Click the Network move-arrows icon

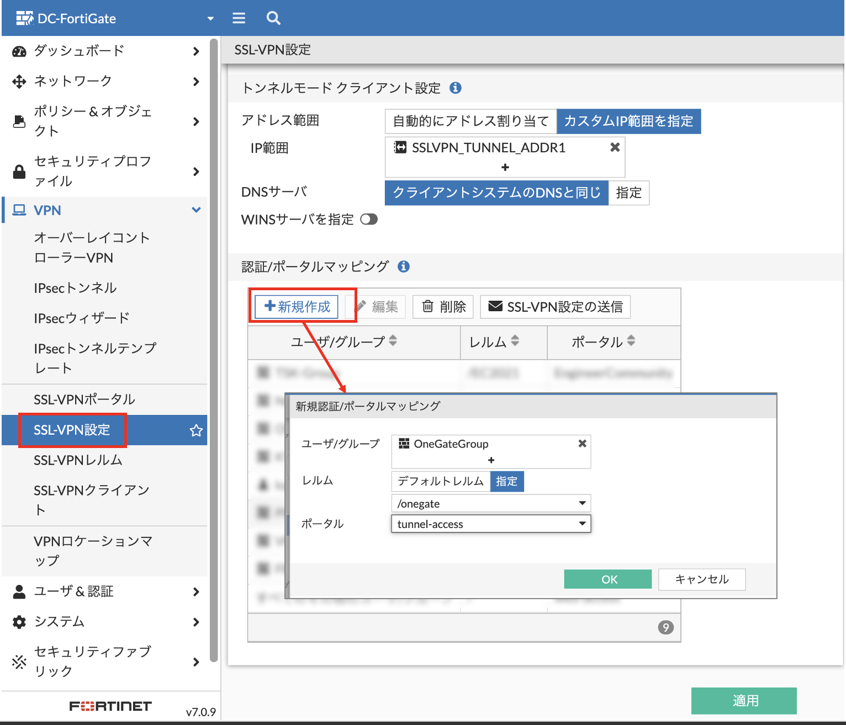pos(19,82)
